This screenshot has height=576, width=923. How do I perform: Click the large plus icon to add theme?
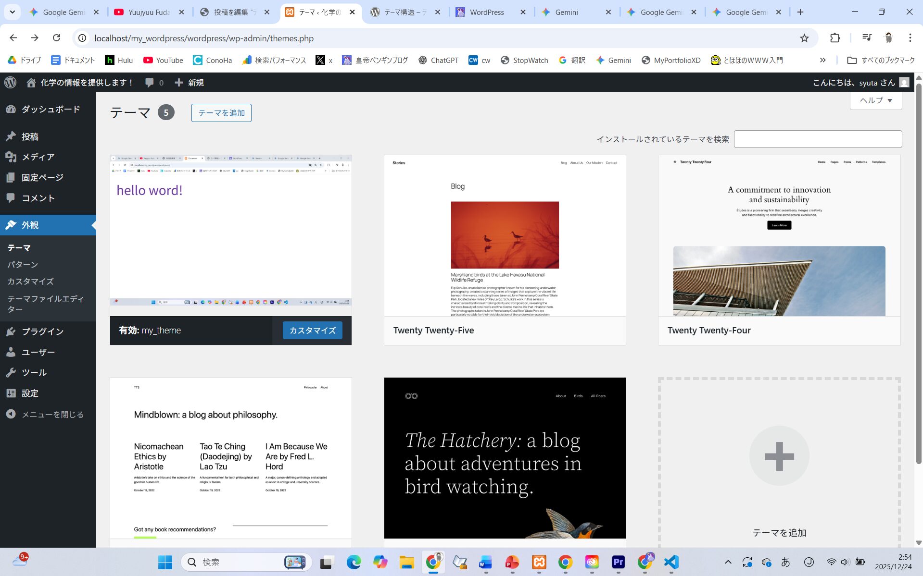(779, 455)
